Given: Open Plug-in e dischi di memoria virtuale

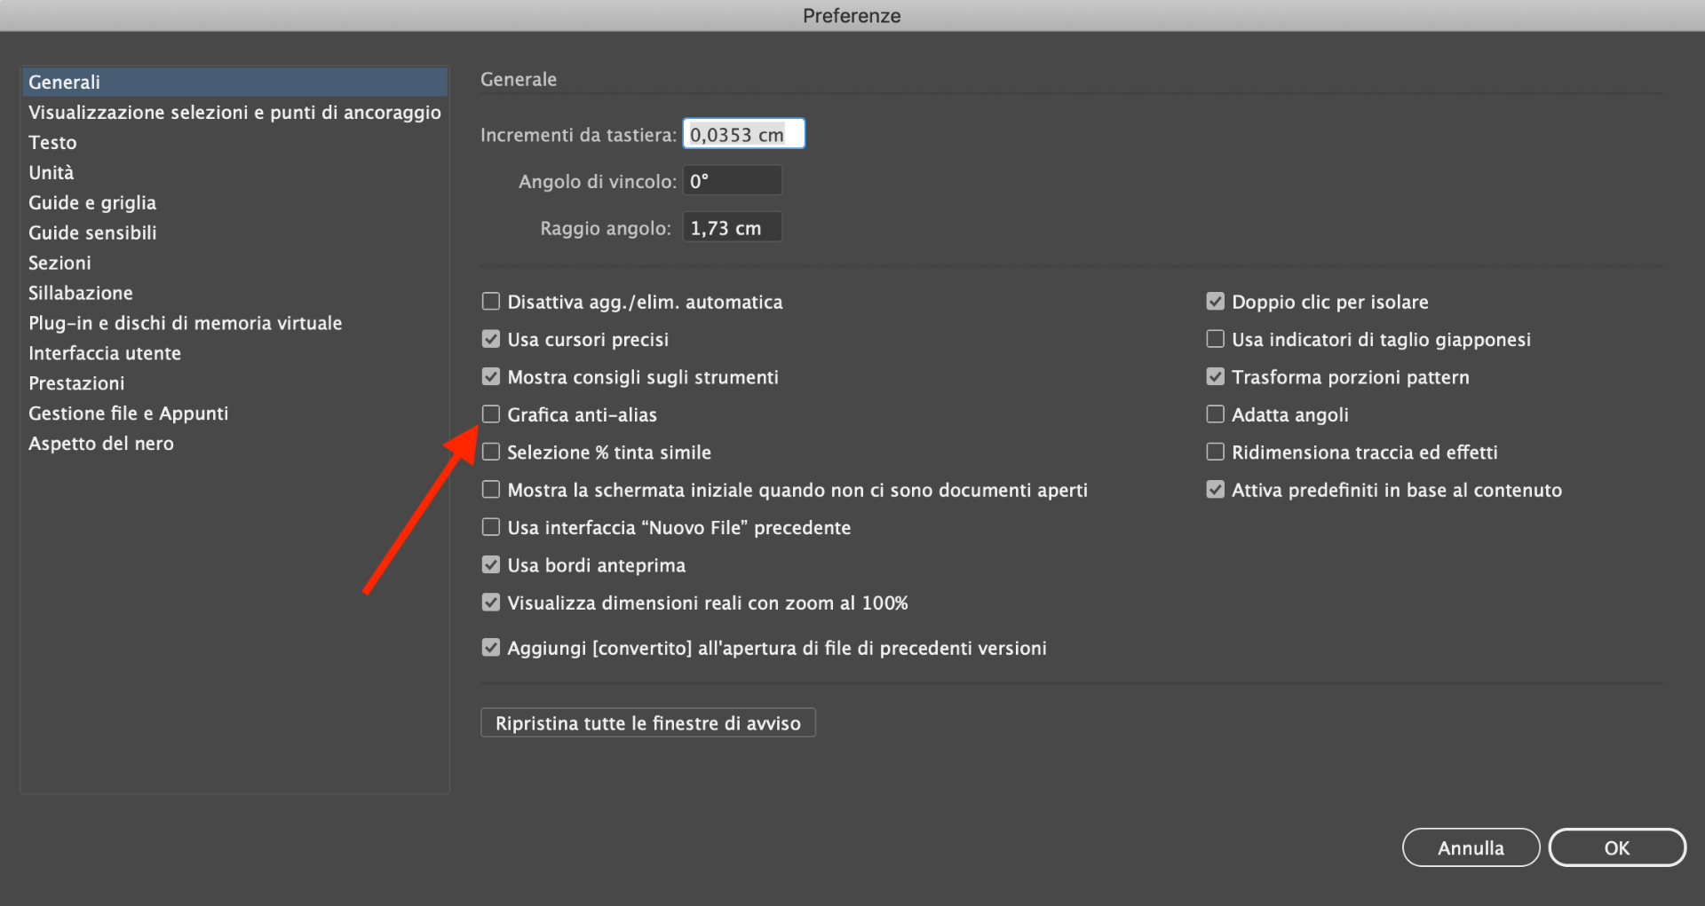Looking at the screenshot, I should click(234, 323).
